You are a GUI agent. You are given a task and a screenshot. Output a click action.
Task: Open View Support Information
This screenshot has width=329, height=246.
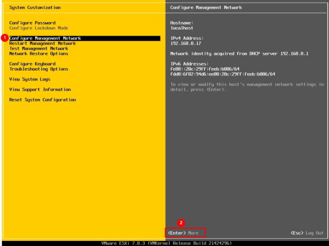(x=40, y=90)
